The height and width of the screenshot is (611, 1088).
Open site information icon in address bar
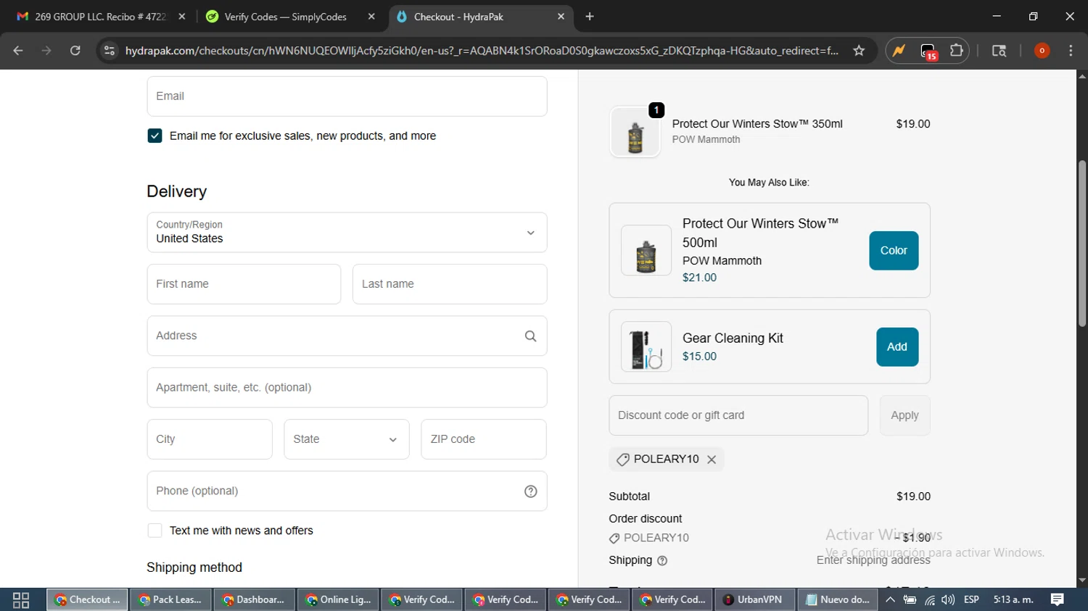click(110, 51)
